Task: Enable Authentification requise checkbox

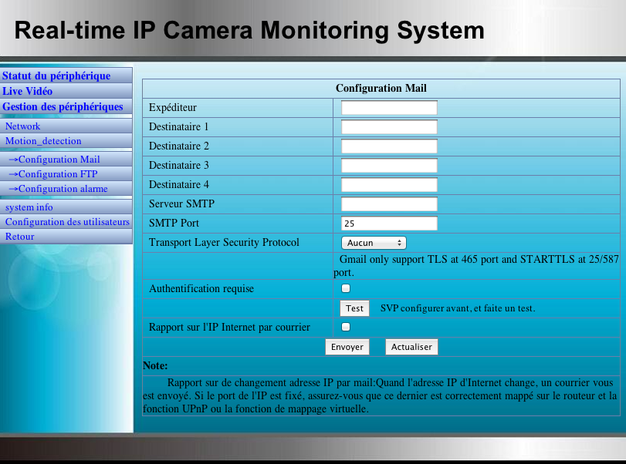Action: [346, 288]
